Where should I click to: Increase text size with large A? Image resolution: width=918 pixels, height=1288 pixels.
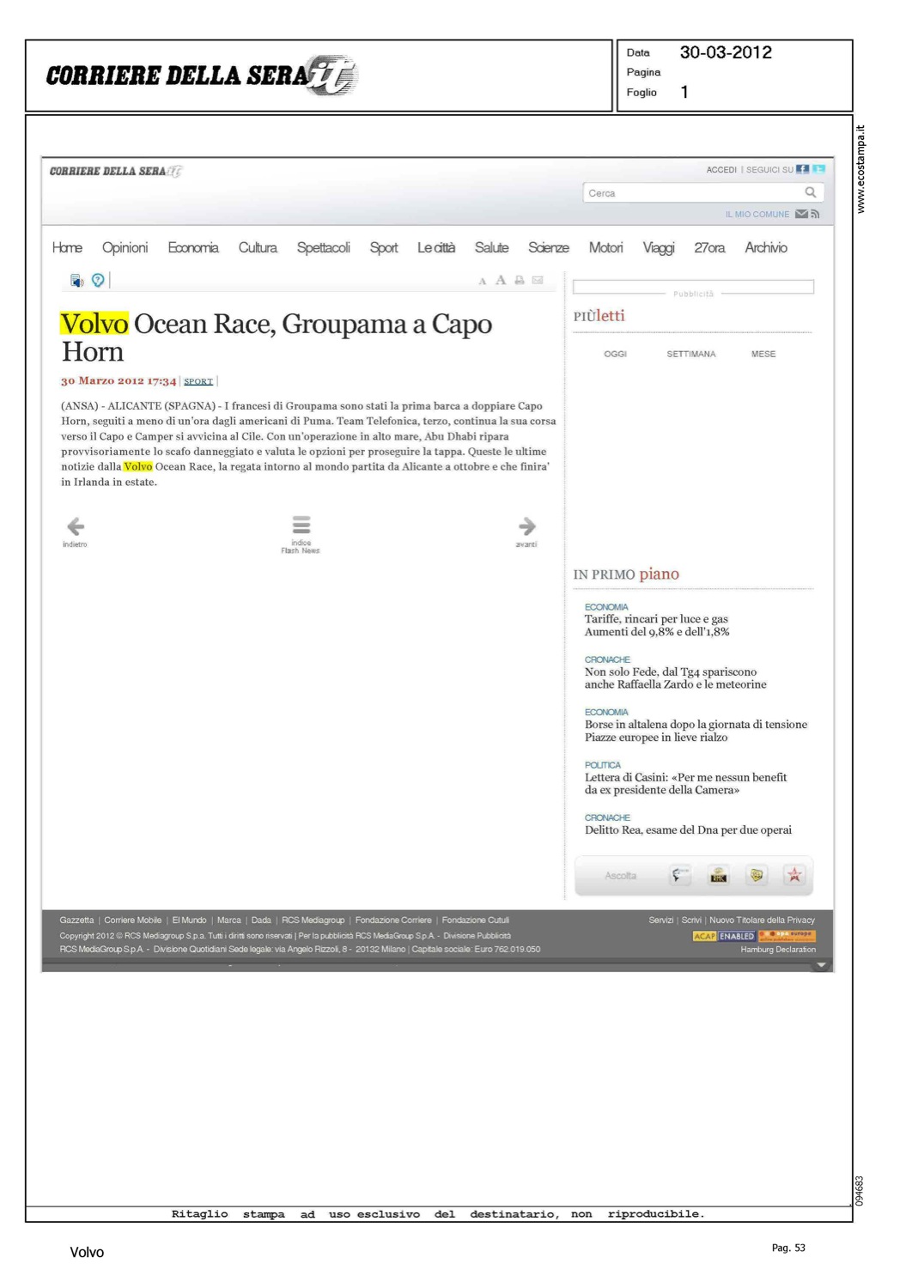501,280
